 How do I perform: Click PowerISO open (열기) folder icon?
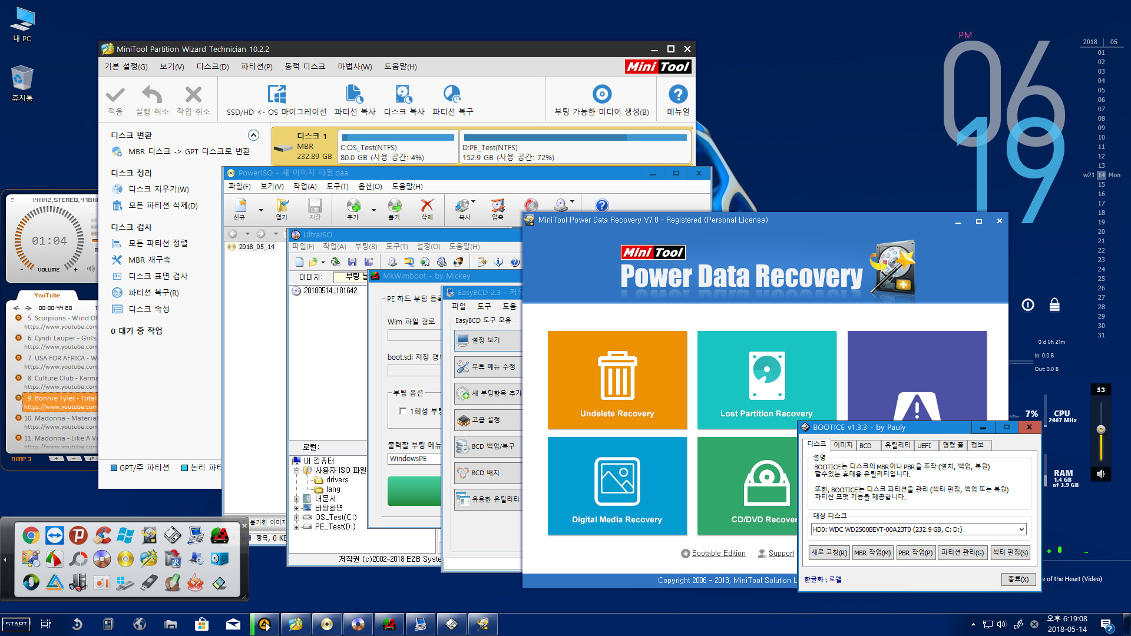coord(282,206)
